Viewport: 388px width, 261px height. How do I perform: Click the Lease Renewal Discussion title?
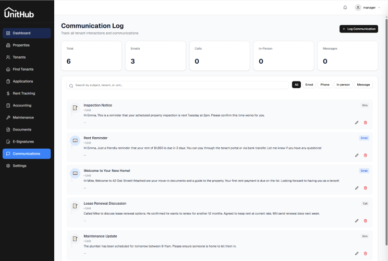(105, 203)
